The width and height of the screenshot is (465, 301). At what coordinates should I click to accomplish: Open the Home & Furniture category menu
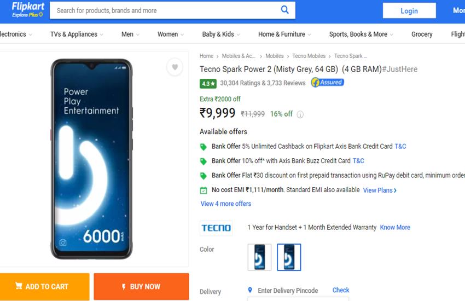pos(284,34)
